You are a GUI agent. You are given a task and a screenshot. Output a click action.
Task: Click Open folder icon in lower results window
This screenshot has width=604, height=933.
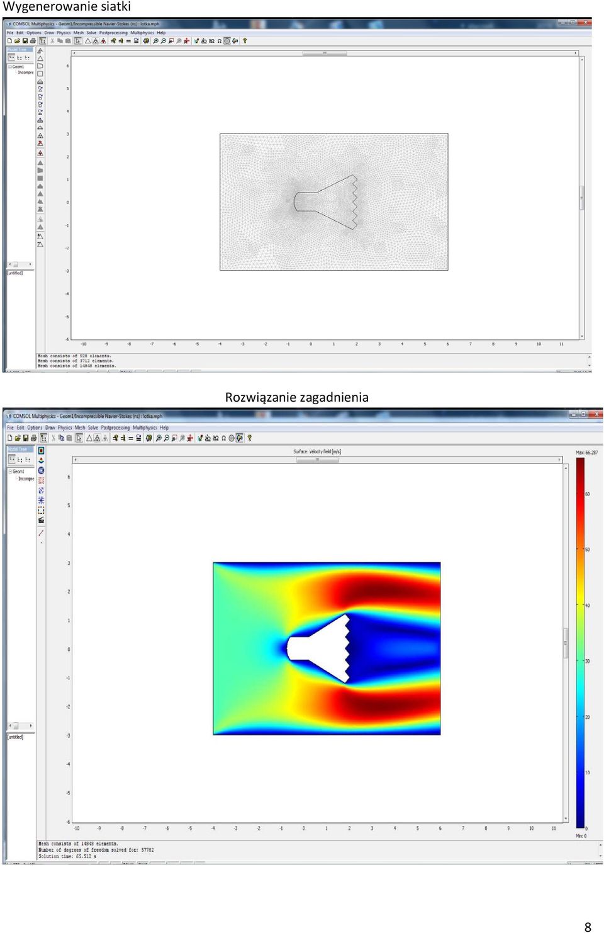[18, 438]
